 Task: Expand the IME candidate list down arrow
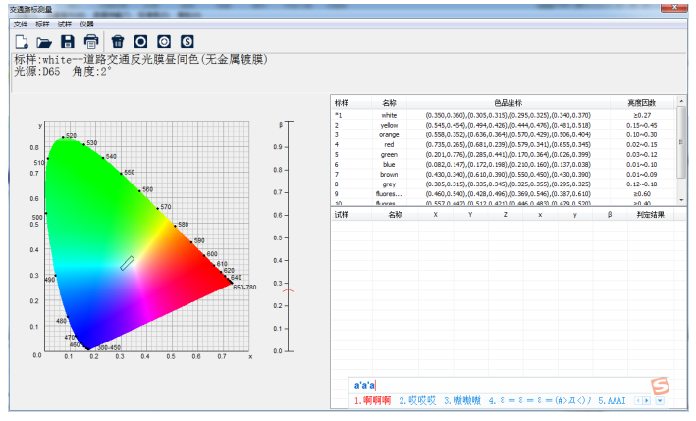pos(660,401)
